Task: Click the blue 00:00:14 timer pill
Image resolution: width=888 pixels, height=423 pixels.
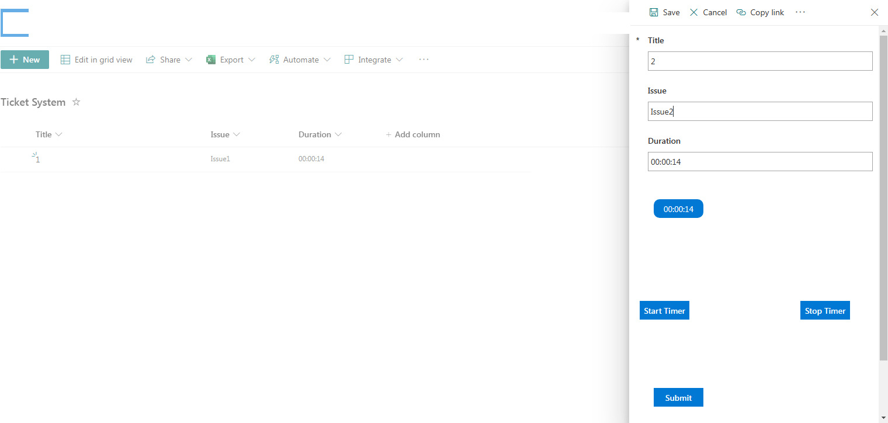Action: 678,209
